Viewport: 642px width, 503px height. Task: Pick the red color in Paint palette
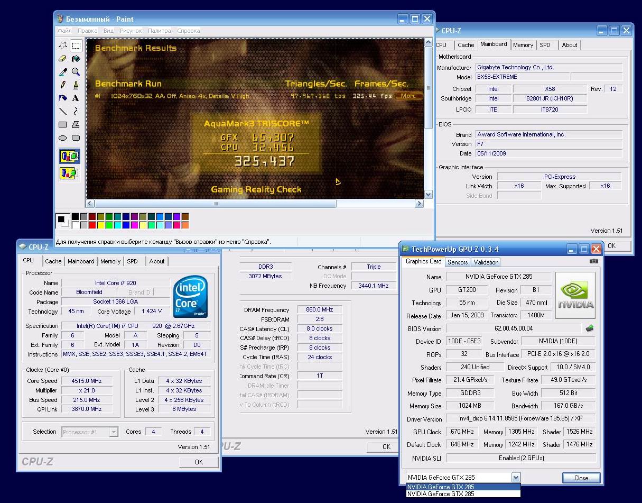(x=92, y=225)
